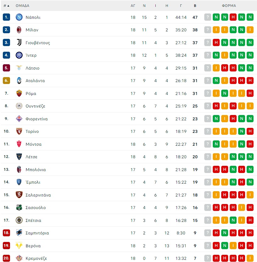Image resolution: width=257 pixels, height=262 pixels.
Task: Click the Sassuolo club crest icon
Action: tap(19, 207)
